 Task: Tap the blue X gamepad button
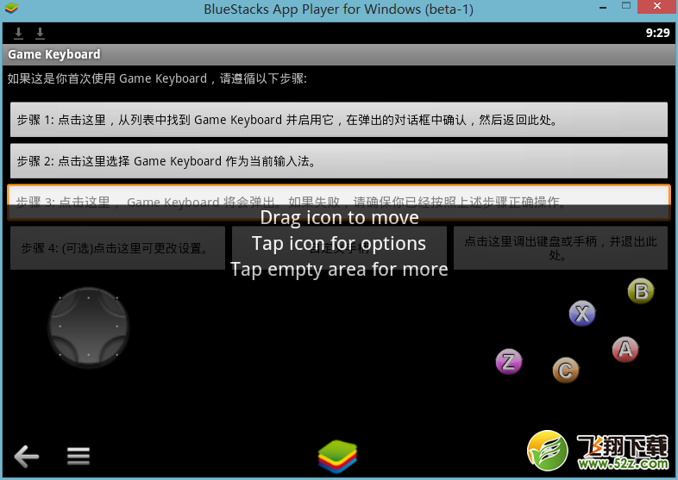click(x=582, y=314)
